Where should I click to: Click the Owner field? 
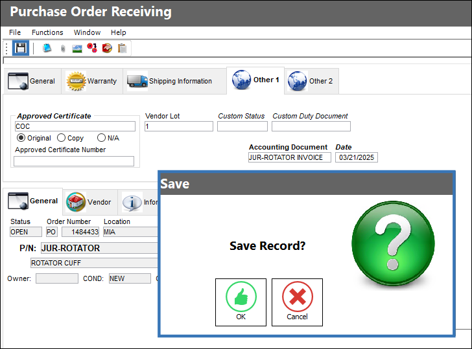coord(57,278)
